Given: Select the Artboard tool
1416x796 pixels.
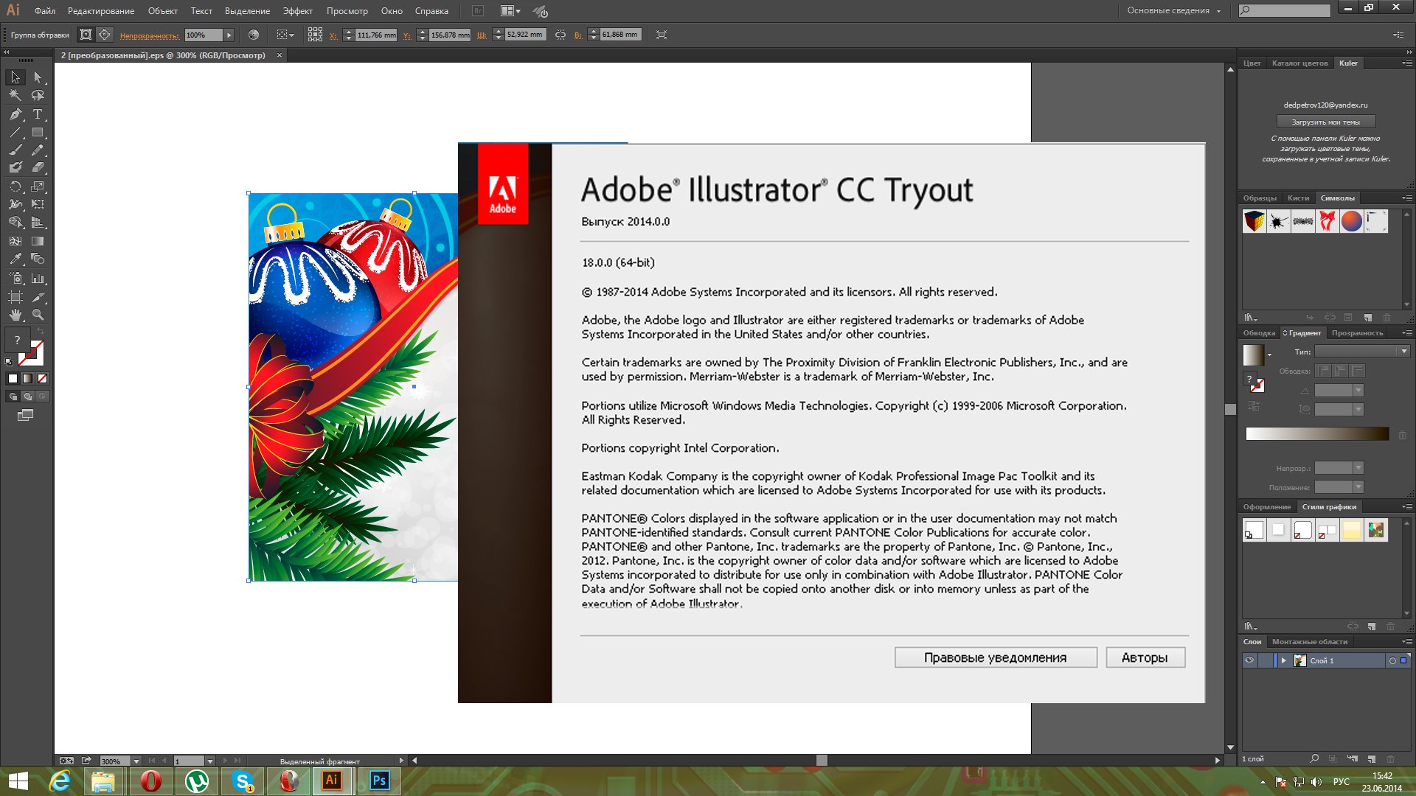Looking at the screenshot, I should click(15, 297).
